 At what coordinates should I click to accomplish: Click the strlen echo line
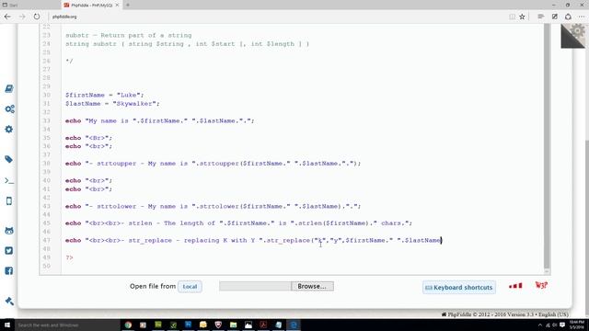click(x=238, y=223)
